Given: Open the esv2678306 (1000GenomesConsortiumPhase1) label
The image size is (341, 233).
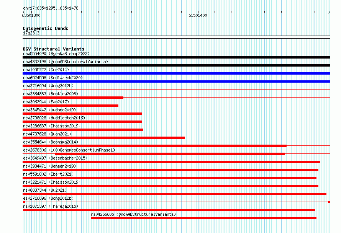Looking at the screenshot, I should (69, 150).
